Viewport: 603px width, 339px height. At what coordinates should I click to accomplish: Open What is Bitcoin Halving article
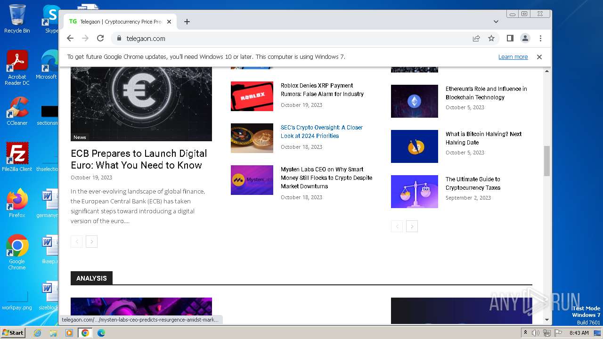[x=484, y=138]
